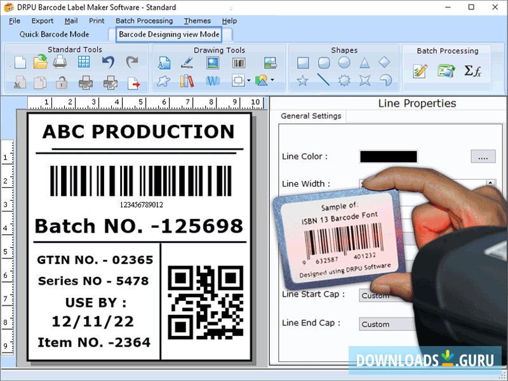Viewport: 508px width, 381px height.
Task: Select the USE BY : label text
Action: 96,303
